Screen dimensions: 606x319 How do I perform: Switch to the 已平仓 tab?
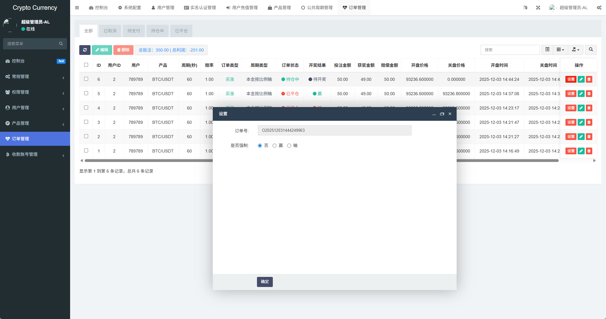click(x=181, y=31)
